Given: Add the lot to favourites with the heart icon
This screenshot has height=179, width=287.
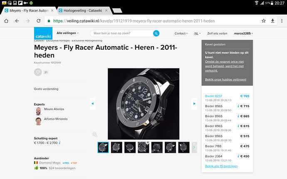Looking at the screenshot, I should point(38,72).
